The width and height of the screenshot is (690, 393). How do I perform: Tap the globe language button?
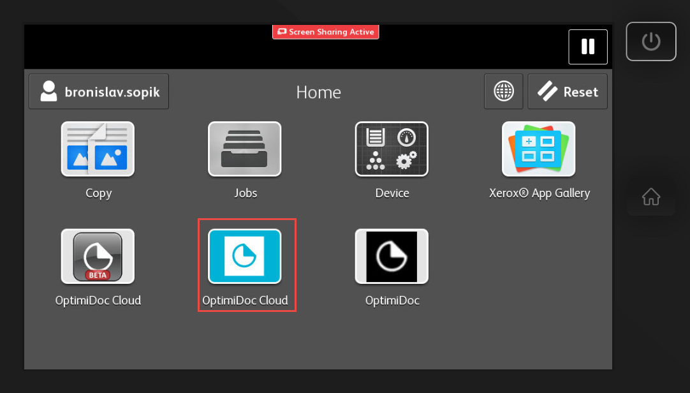[503, 91]
